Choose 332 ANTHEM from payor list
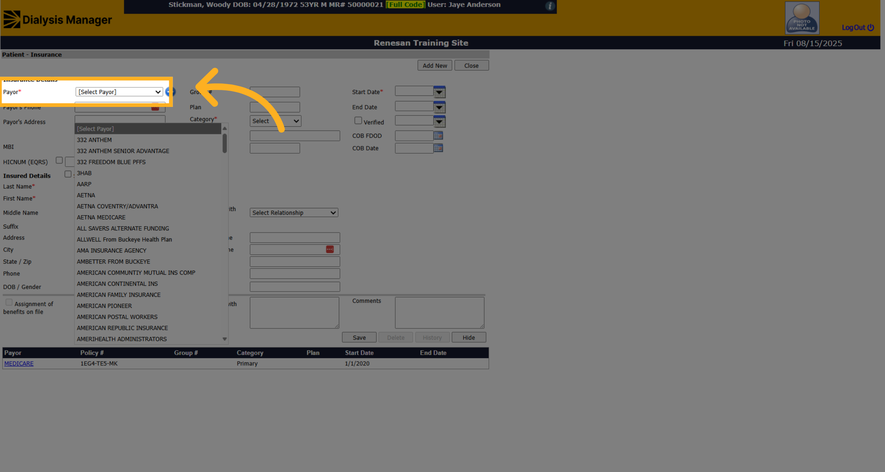Screen dimensions: 885x472 click(x=148, y=140)
